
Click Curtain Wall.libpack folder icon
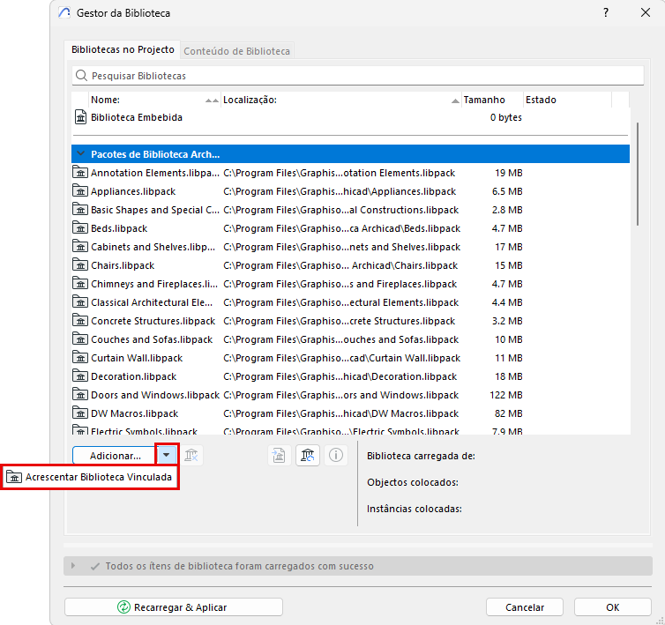point(80,357)
